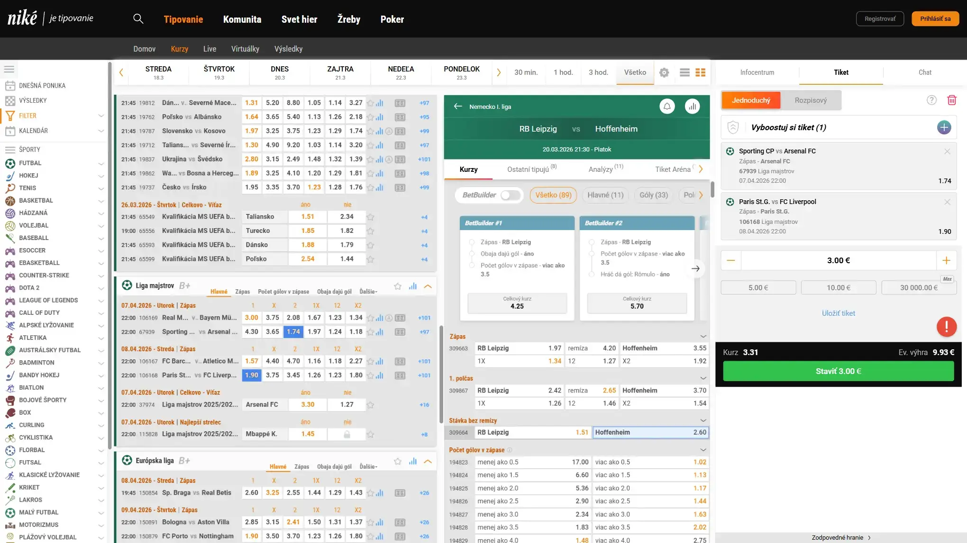Switch to the Chat tab
967x543 pixels.
[925, 72]
